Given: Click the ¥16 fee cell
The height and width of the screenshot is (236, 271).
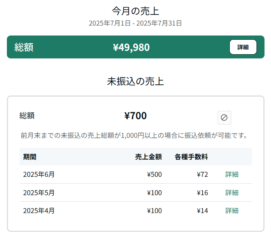Looking at the screenshot, I should pyautogui.click(x=202, y=192).
